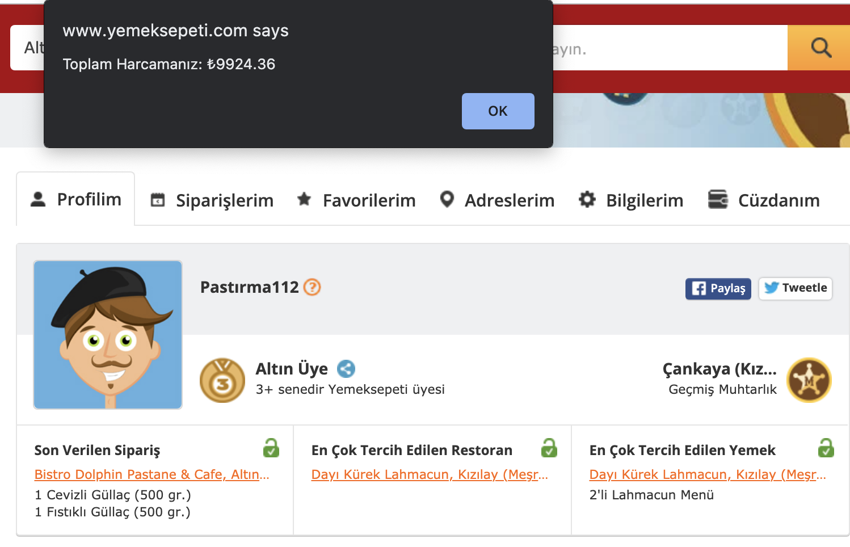Click the 'Altın Üye' membership title
This screenshot has width=850, height=547.
292,369
